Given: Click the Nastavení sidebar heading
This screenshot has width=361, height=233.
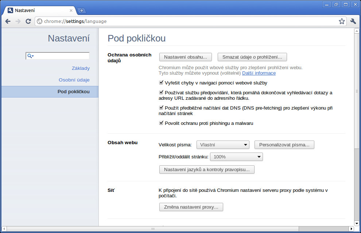Looking at the screenshot, I should [x=69, y=38].
